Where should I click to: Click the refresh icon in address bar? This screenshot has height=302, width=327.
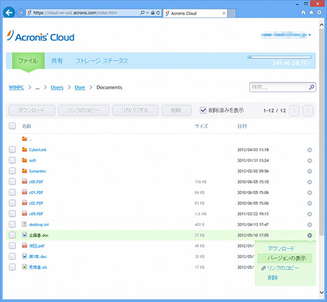point(158,13)
